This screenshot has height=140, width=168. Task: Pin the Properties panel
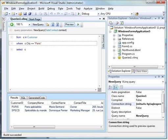click(x=159, y=77)
